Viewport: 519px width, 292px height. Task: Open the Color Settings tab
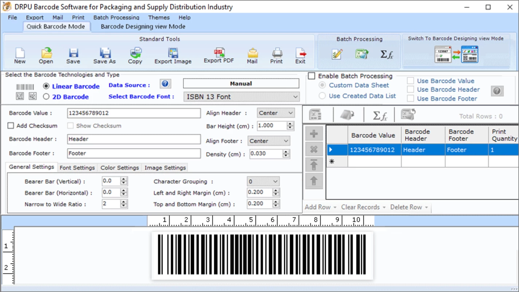click(120, 168)
